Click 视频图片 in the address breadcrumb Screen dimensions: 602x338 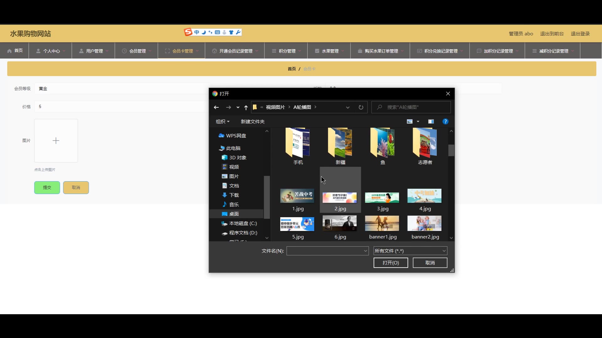click(x=275, y=107)
